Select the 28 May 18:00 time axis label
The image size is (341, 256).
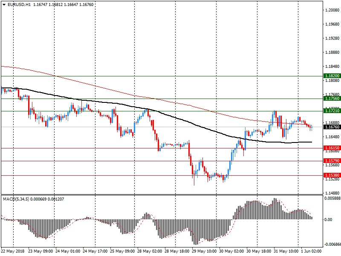[177, 251]
